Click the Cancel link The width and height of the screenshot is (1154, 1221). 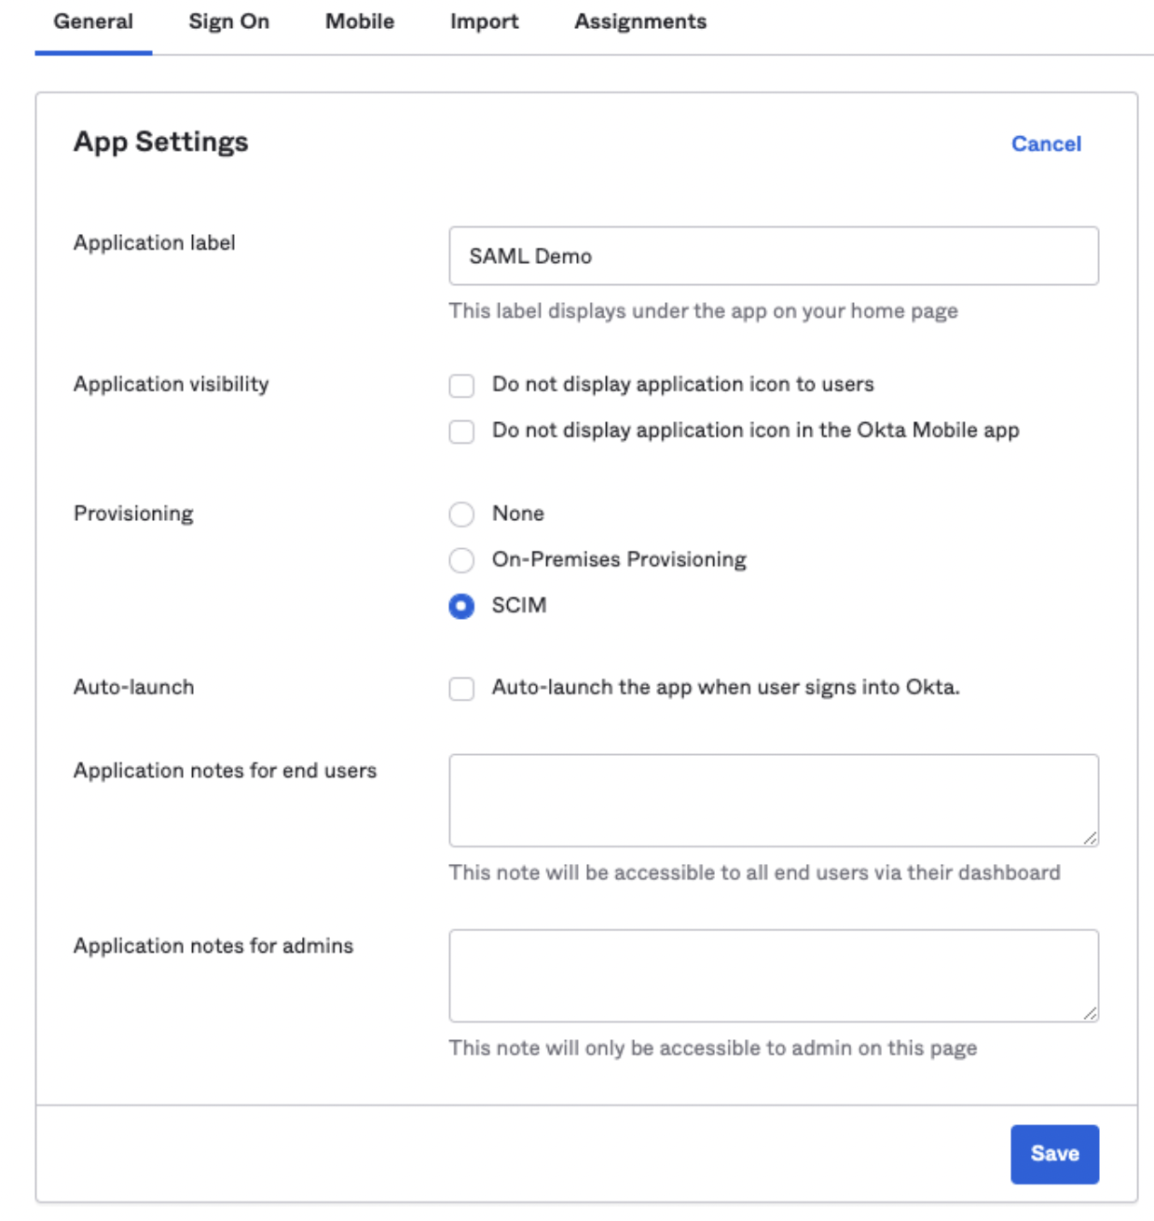1046,144
